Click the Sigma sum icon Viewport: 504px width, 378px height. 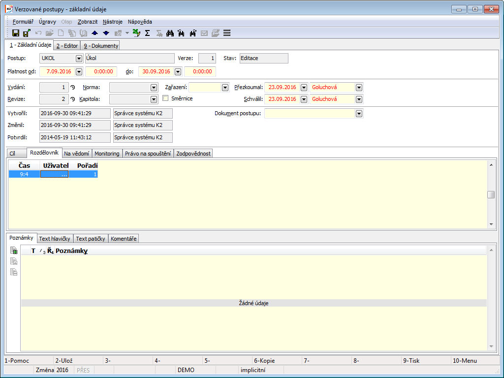[147, 33]
